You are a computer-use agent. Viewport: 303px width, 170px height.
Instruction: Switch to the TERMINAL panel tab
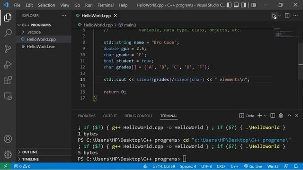click(x=169, y=116)
